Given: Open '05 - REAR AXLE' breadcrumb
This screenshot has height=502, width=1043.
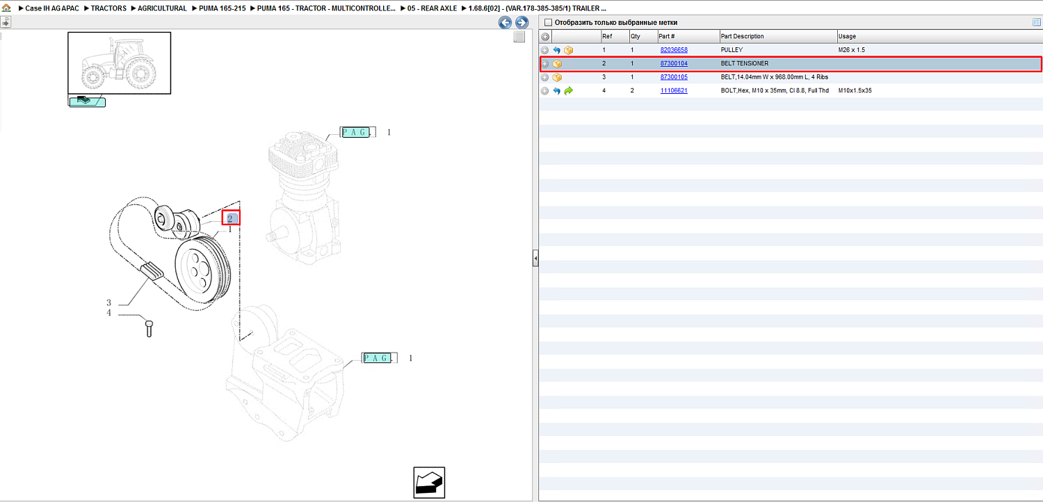Looking at the screenshot, I should [x=433, y=8].
